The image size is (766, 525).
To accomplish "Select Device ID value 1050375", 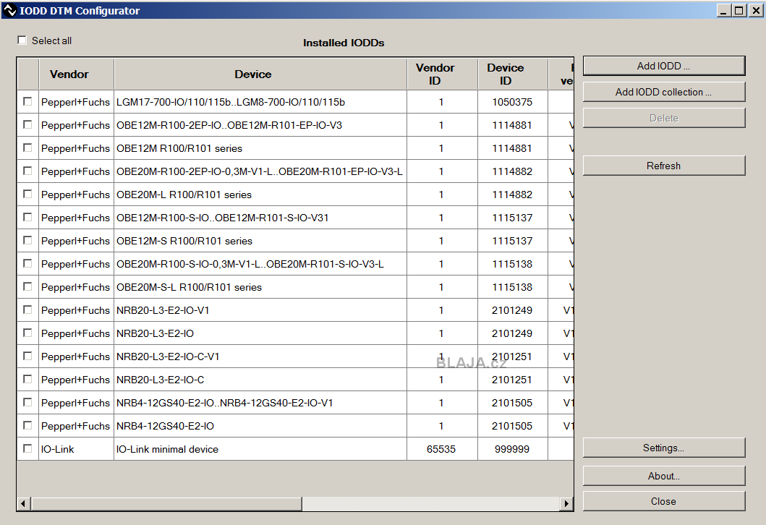I will [x=512, y=102].
